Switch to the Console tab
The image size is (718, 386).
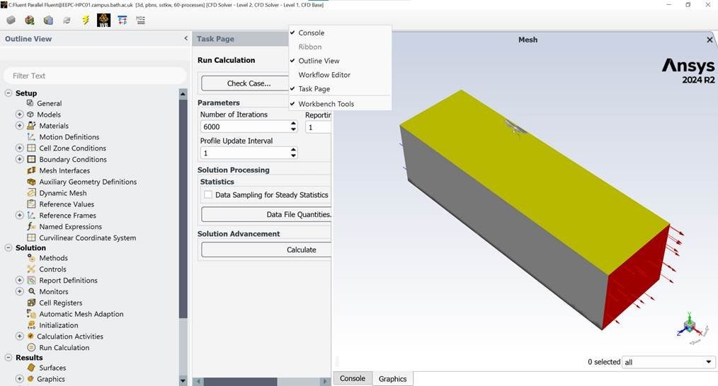[352, 379]
